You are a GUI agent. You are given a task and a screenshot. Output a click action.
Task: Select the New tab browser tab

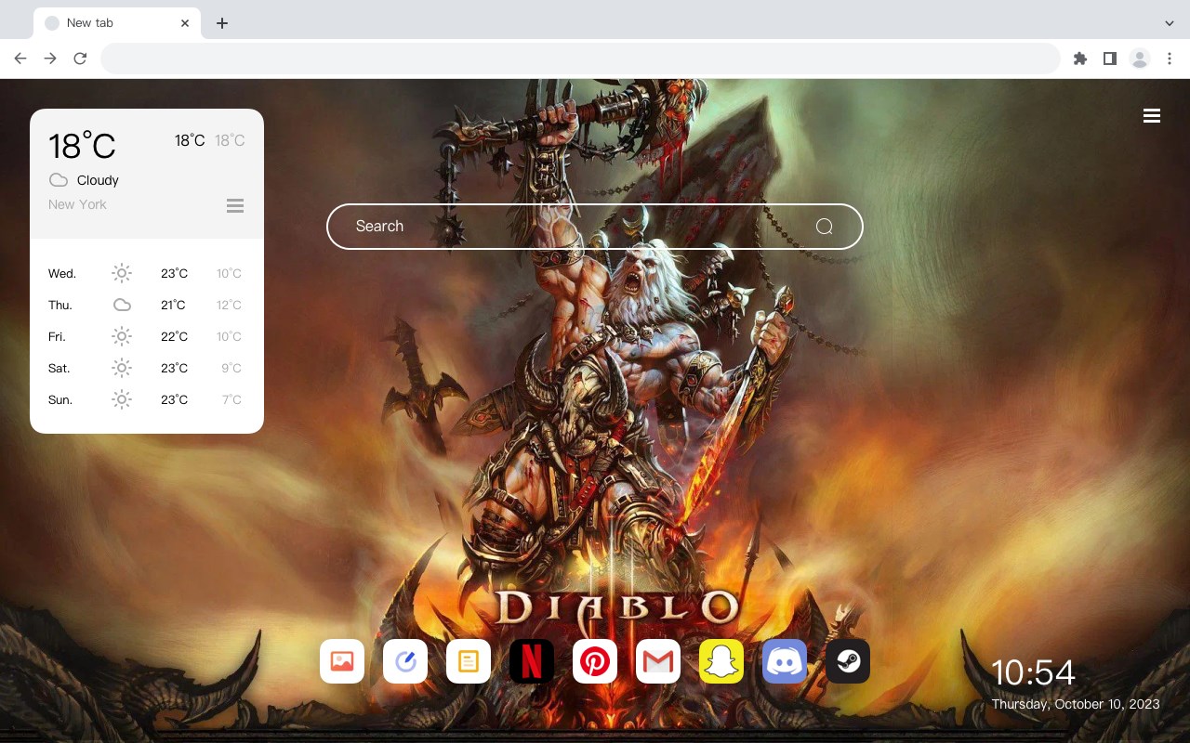click(117, 23)
